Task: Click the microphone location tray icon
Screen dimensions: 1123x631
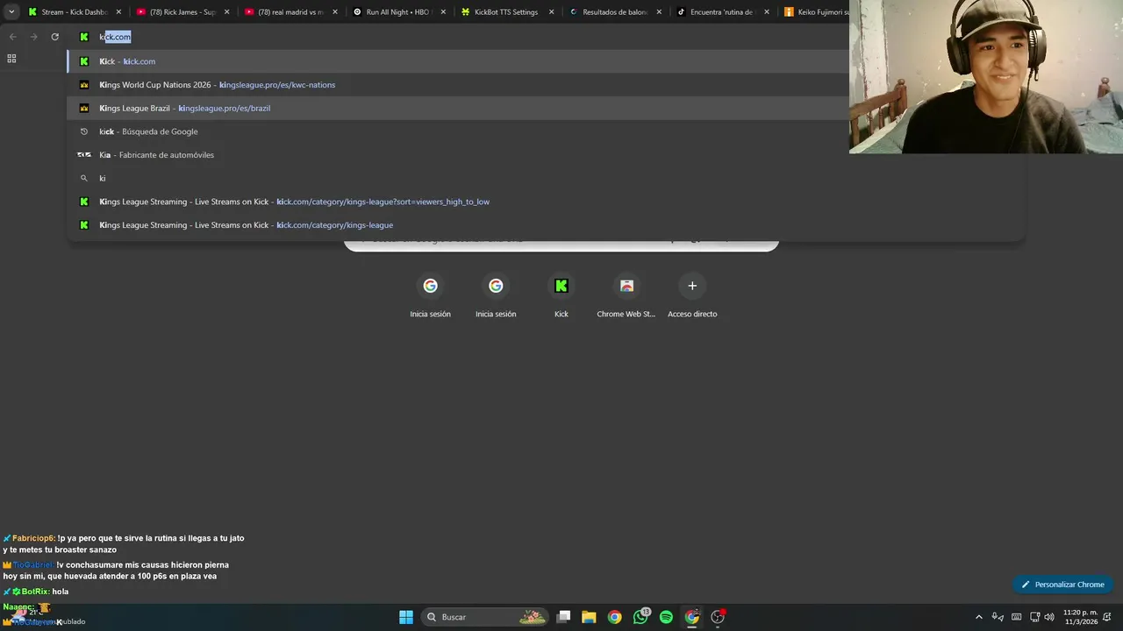Action: coord(998,617)
